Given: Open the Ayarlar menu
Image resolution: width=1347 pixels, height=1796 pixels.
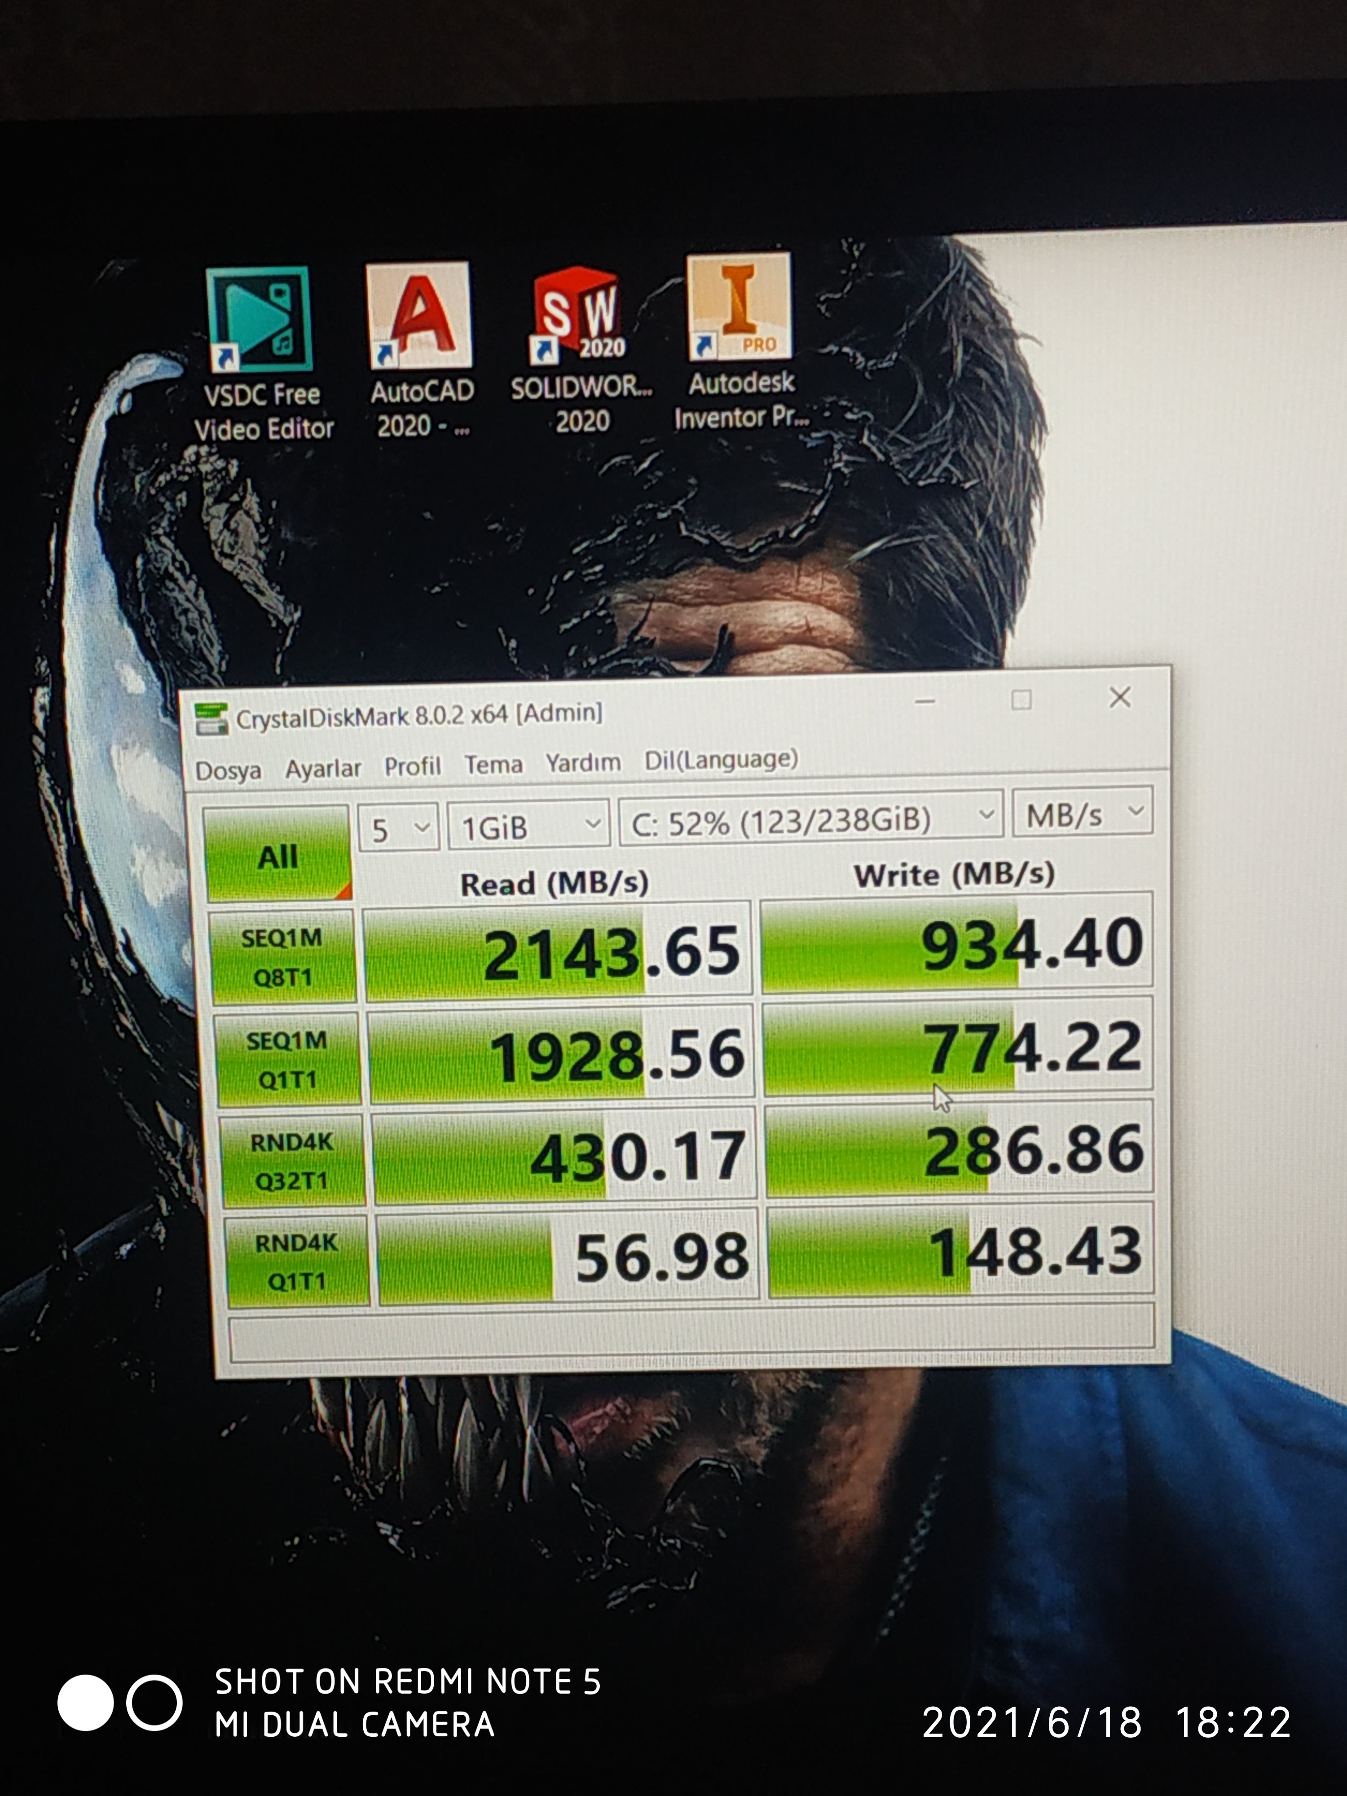Looking at the screenshot, I should point(322,767).
